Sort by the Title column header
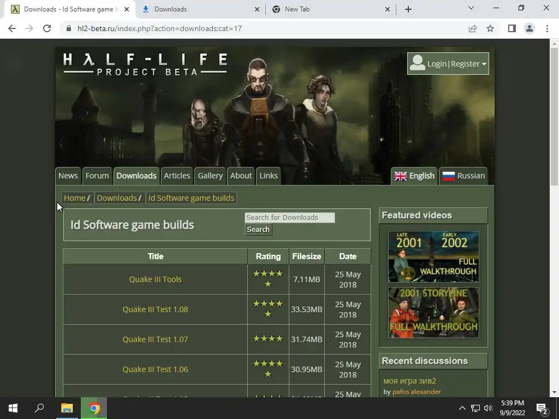The width and height of the screenshot is (559, 419). [x=156, y=256]
